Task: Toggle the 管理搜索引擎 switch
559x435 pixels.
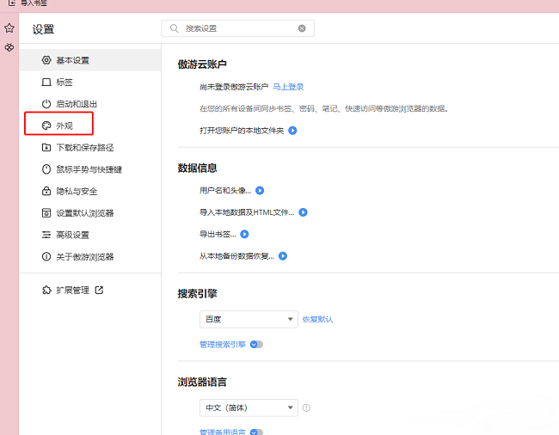Action: (256, 344)
